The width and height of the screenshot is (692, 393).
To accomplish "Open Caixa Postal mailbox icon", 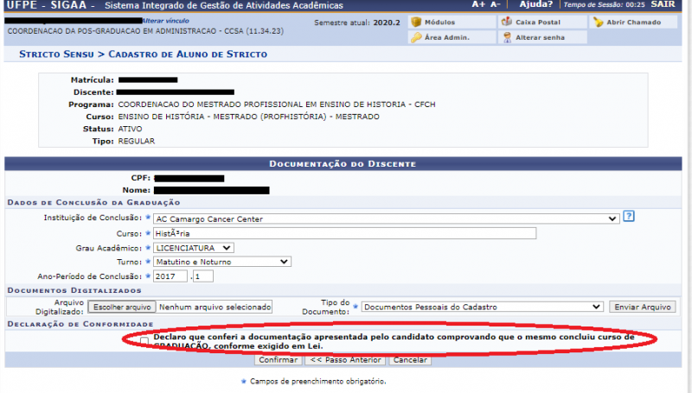I will (x=507, y=22).
